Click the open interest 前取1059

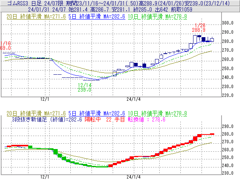(x=182, y=10)
